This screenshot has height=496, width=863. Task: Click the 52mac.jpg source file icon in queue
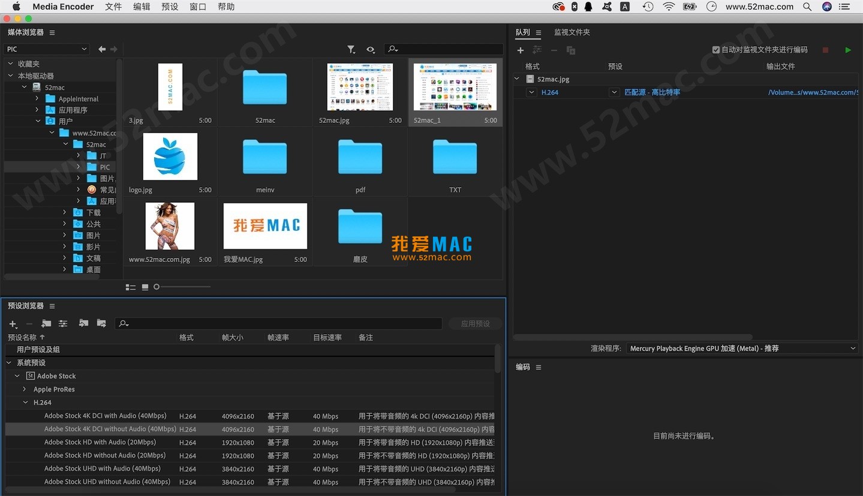530,79
